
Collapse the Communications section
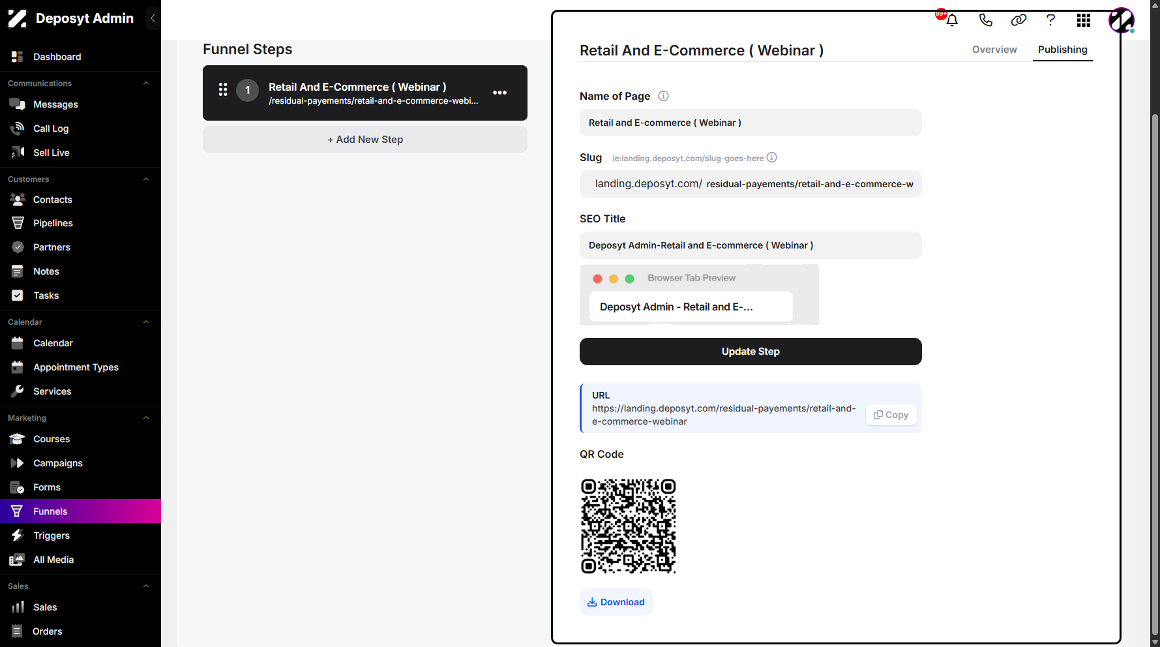click(146, 83)
